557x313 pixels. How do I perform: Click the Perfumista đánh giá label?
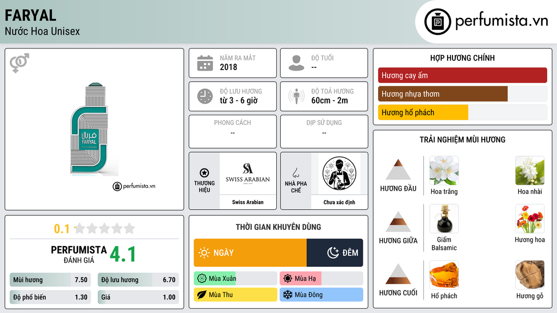79,254
